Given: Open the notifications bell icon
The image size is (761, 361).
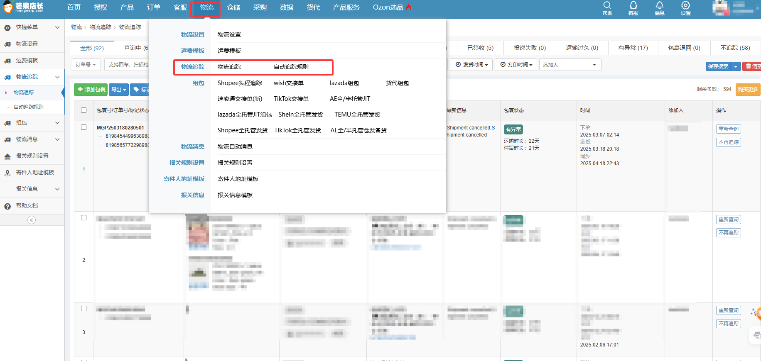Looking at the screenshot, I should 659,5.
